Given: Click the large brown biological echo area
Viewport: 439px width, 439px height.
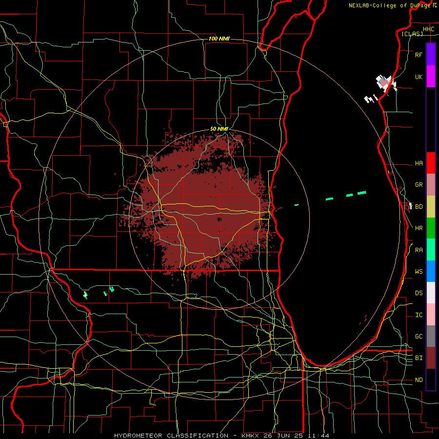Looking at the screenshot, I should [201, 207].
